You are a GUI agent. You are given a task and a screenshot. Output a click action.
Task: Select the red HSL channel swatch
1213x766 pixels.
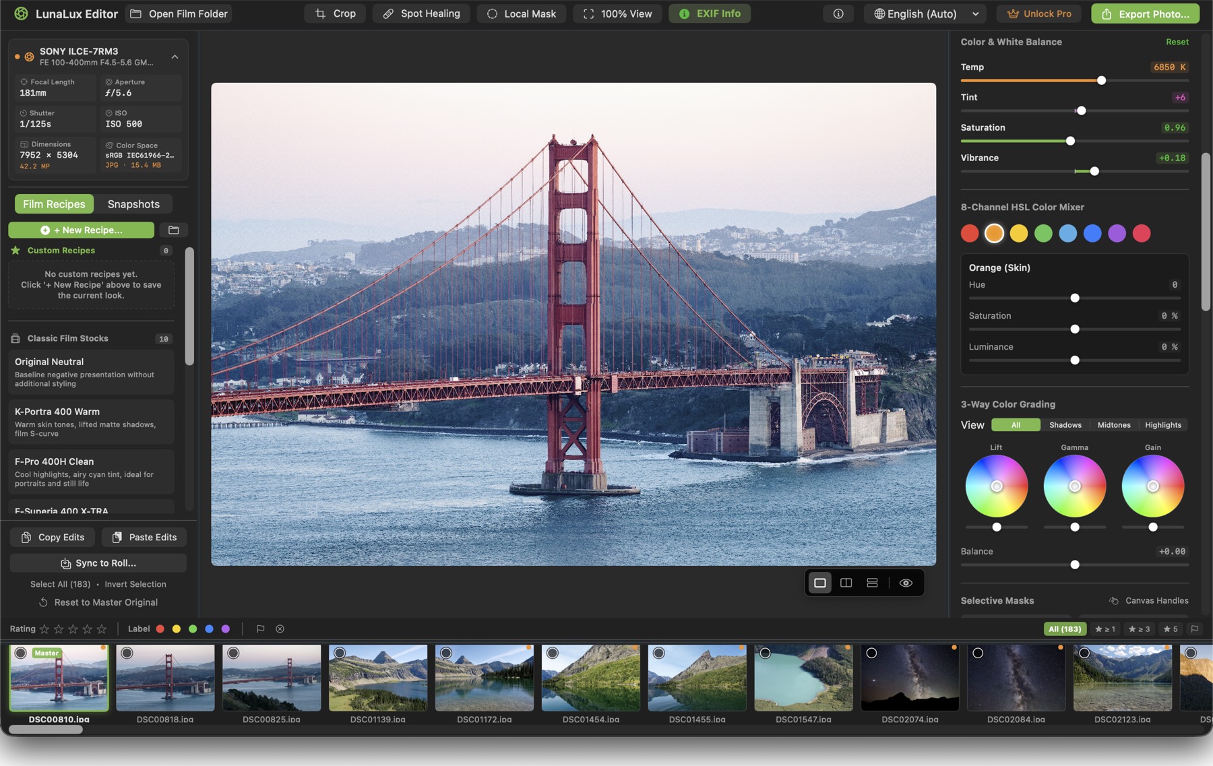click(970, 233)
